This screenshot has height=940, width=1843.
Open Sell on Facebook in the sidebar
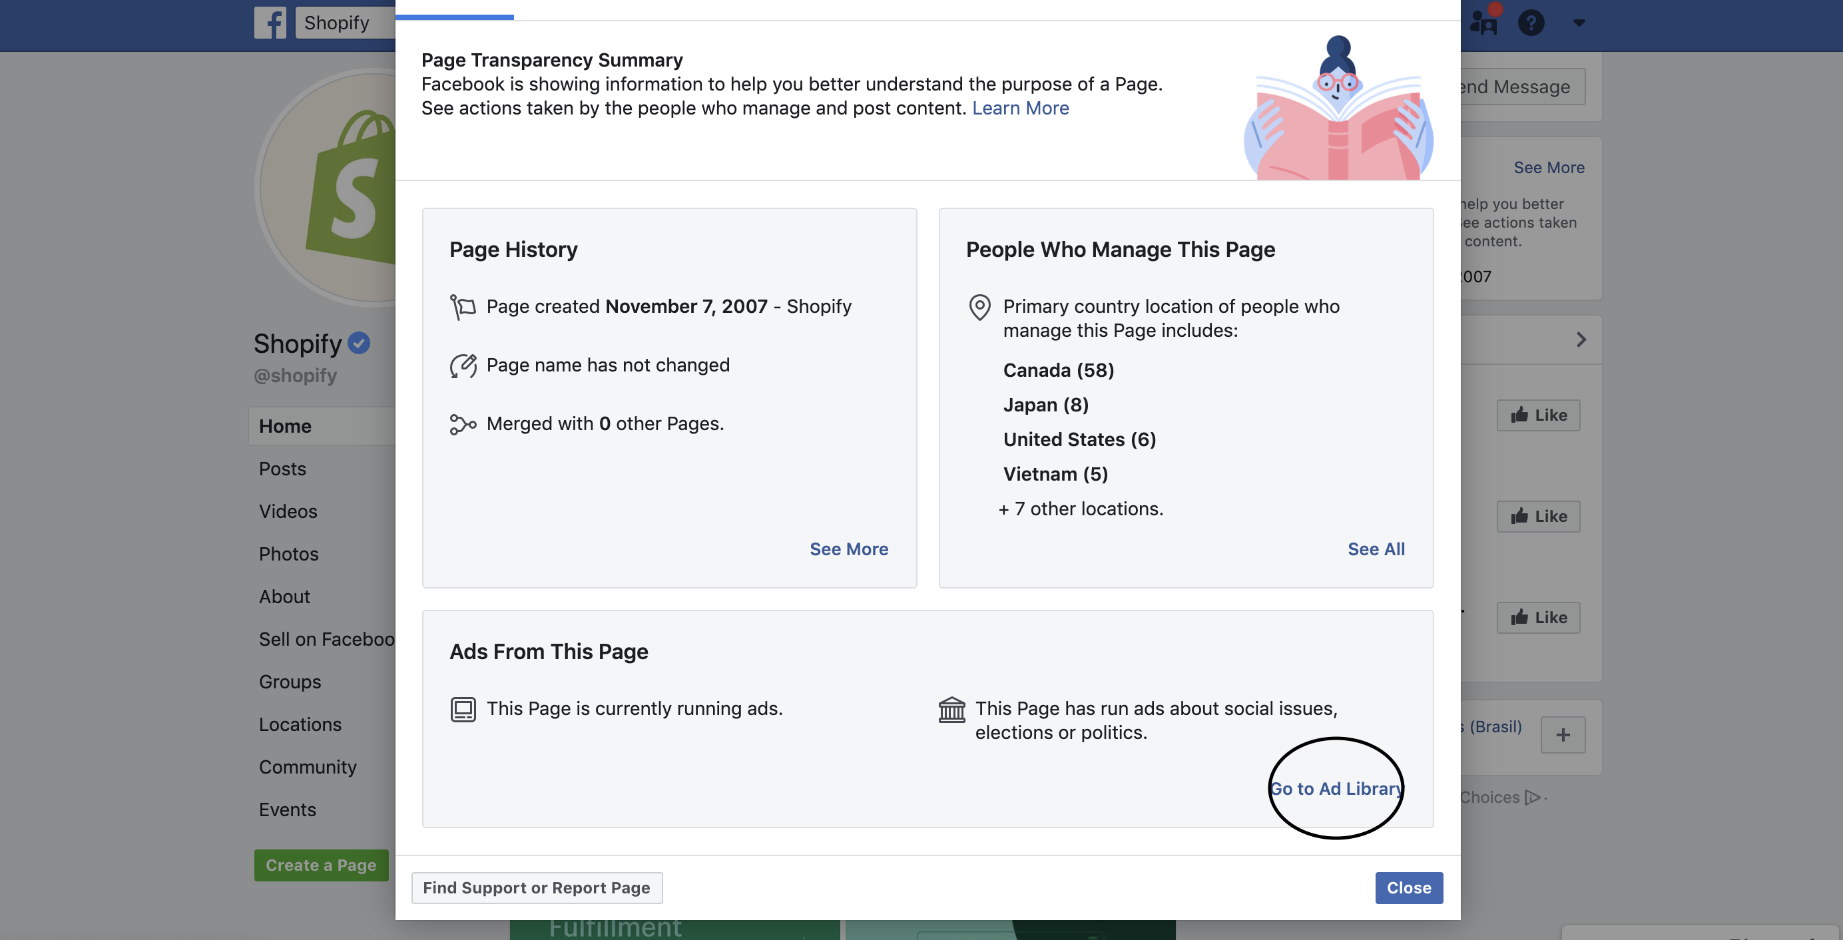point(327,639)
